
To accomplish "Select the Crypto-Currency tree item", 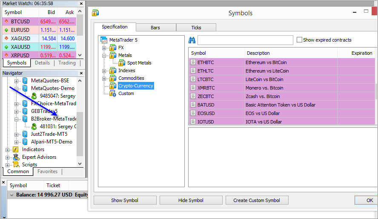I will (136, 86).
